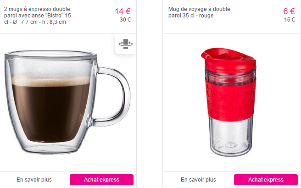The width and height of the screenshot is (301, 188).
Task: Click 'En savoir plus' for the espresso mugs
Action: click(x=34, y=180)
